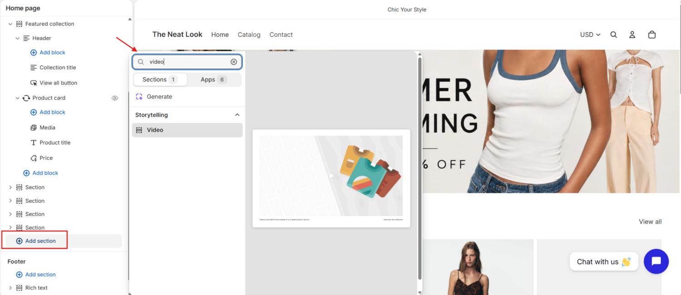Click The Neat Look store logo
The width and height of the screenshot is (681, 295).
[x=178, y=34]
